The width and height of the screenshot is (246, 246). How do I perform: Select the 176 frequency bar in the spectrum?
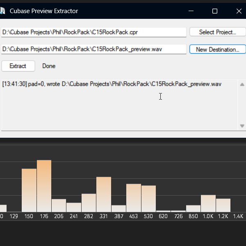pyautogui.click(x=44, y=186)
